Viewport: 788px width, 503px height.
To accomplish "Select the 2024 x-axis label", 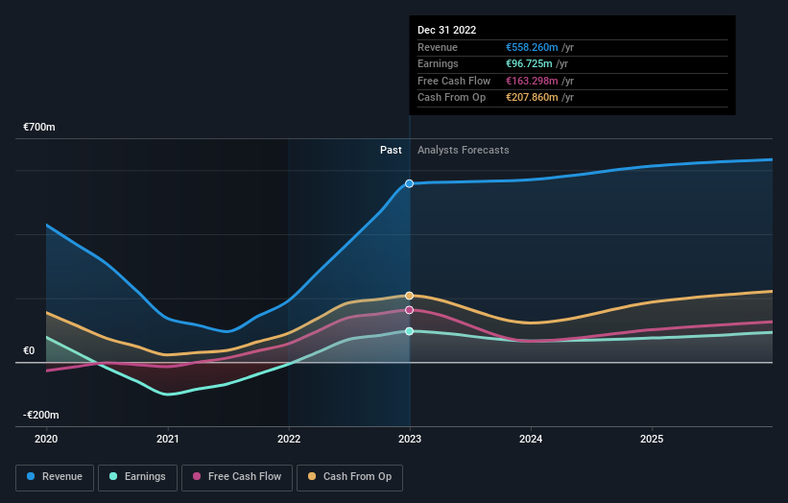I will click(x=531, y=440).
